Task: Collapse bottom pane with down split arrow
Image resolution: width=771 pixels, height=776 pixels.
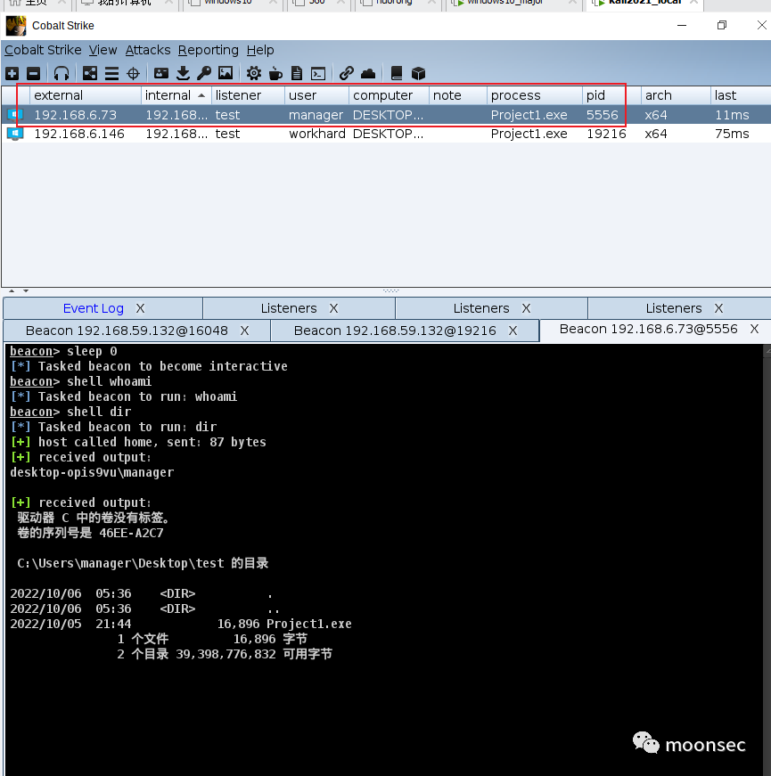Action: tap(26, 291)
